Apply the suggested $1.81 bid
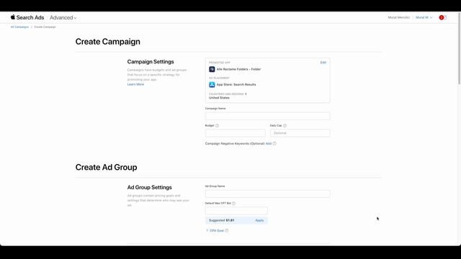This screenshot has width=461, height=259. [x=259, y=221]
